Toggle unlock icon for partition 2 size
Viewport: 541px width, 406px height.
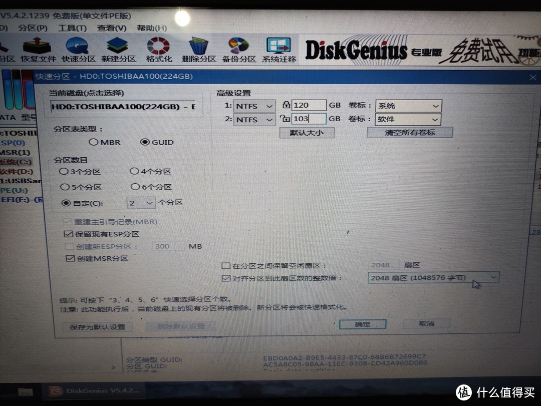pos(285,119)
